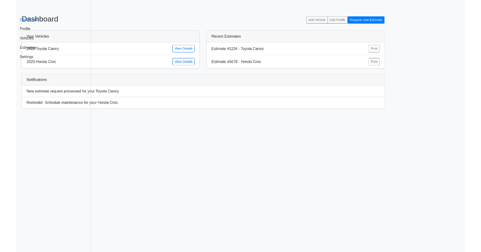Click the Recent Estimates panel header
481x252 pixels.
[x=226, y=36]
